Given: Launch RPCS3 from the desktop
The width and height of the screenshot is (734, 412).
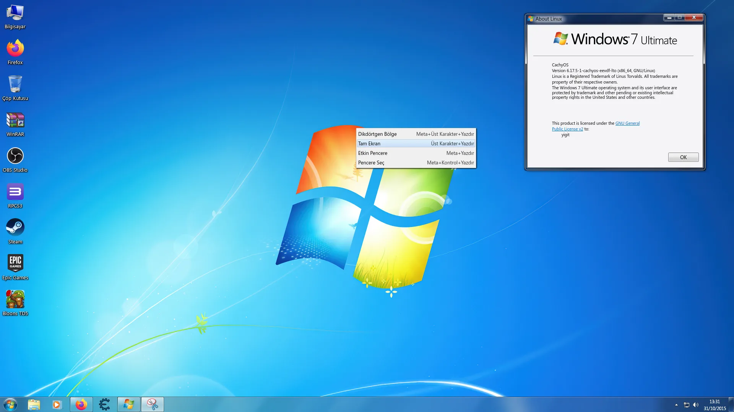Looking at the screenshot, I should coord(15,196).
